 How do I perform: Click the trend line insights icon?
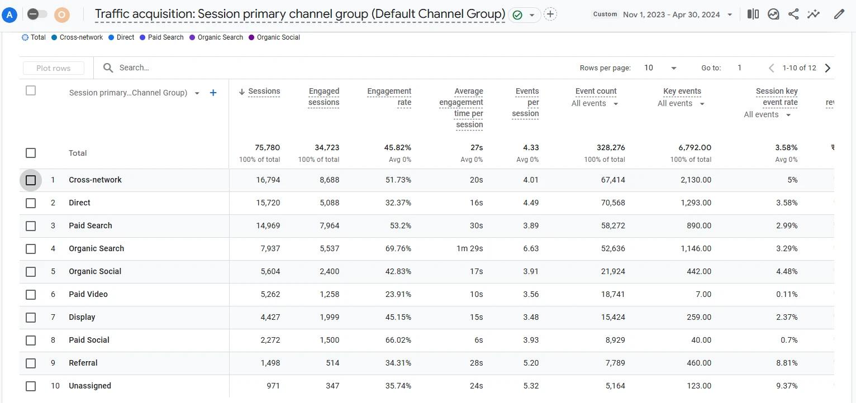814,15
